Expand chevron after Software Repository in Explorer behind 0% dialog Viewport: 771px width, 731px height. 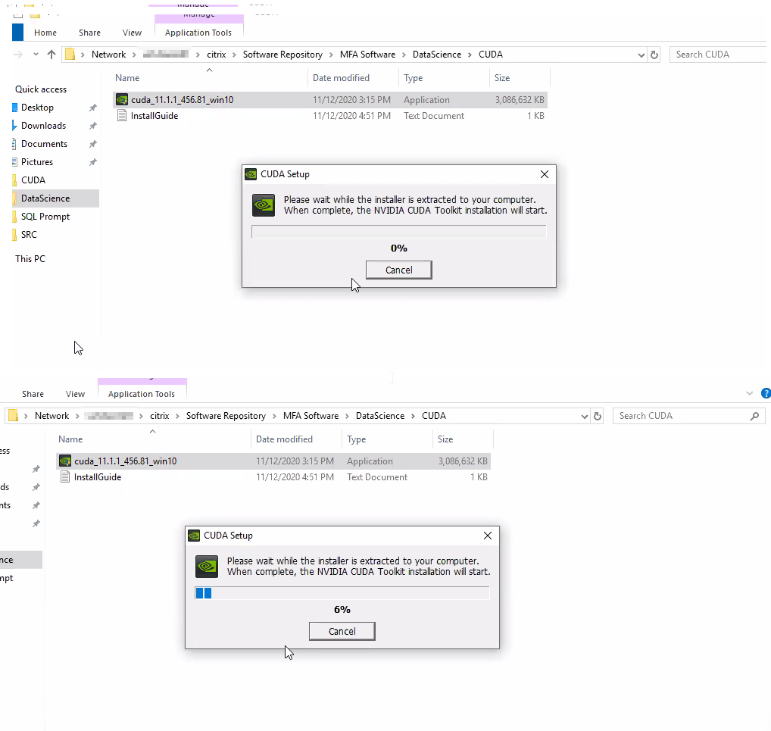(x=332, y=55)
